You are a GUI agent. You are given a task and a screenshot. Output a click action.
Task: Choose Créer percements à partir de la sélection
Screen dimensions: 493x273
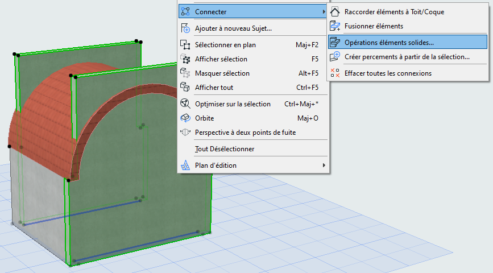pos(407,56)
